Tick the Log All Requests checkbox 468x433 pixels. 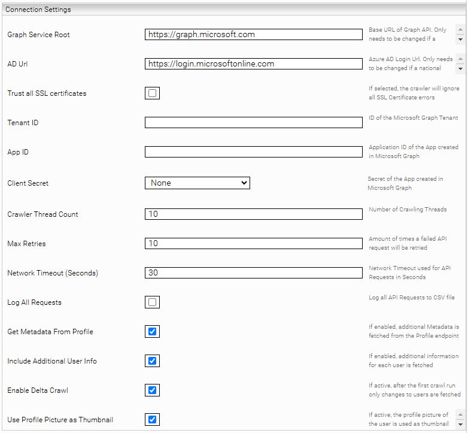coord(152,302)
